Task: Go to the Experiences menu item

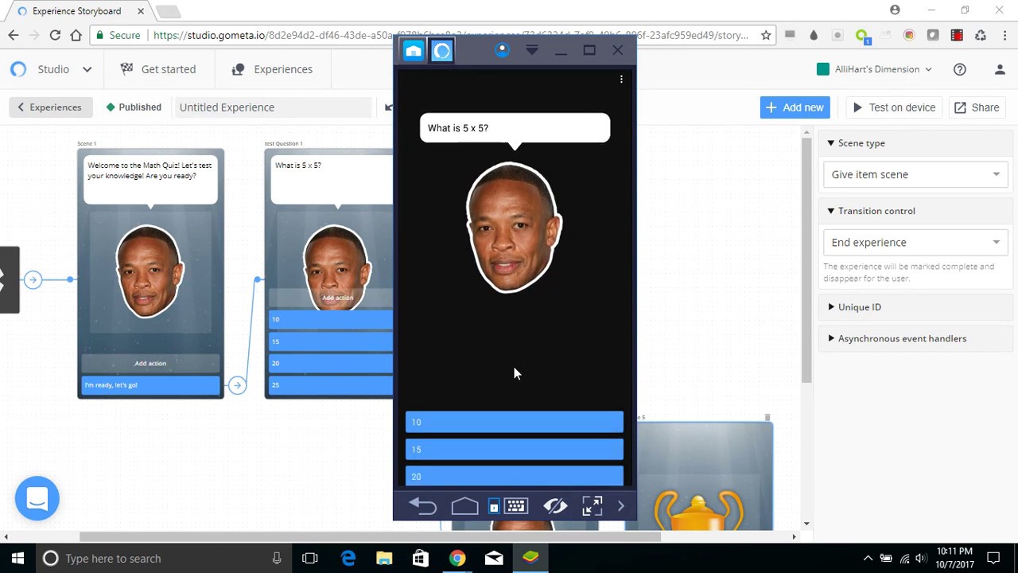Action: click(272, 69)
